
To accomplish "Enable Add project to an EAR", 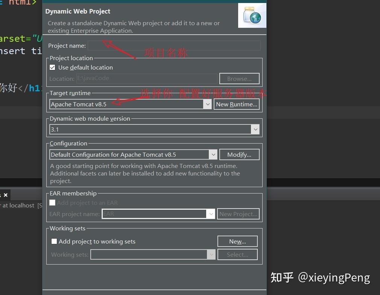I will pos(52,202).
